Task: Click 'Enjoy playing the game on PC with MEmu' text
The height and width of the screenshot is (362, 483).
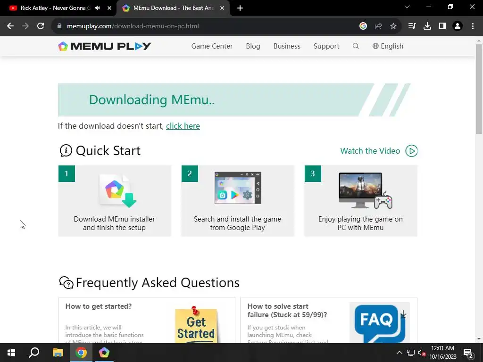Action: [360, 223]
